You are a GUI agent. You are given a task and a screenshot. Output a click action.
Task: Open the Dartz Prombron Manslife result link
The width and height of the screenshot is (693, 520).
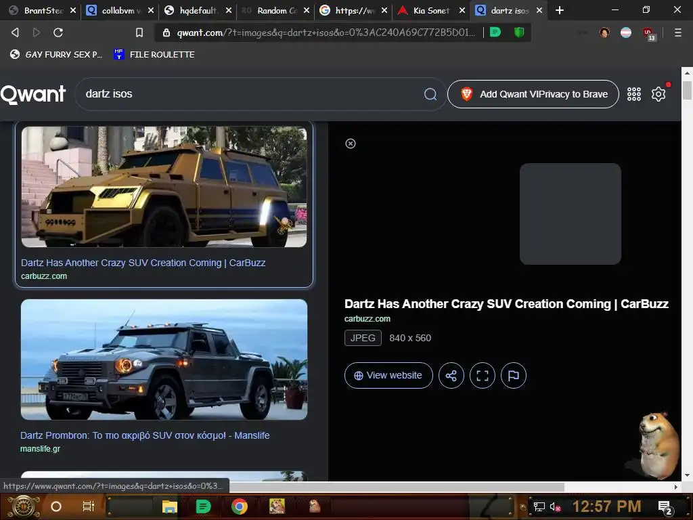click(x=145, y=435)
